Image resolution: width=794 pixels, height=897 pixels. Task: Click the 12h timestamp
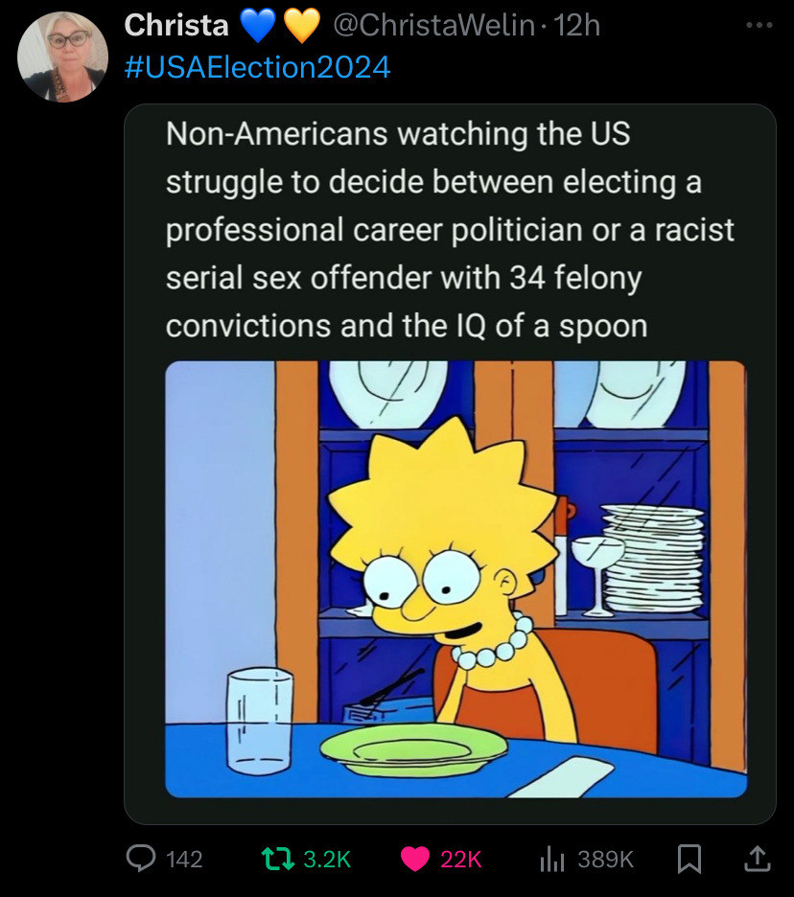577,26
